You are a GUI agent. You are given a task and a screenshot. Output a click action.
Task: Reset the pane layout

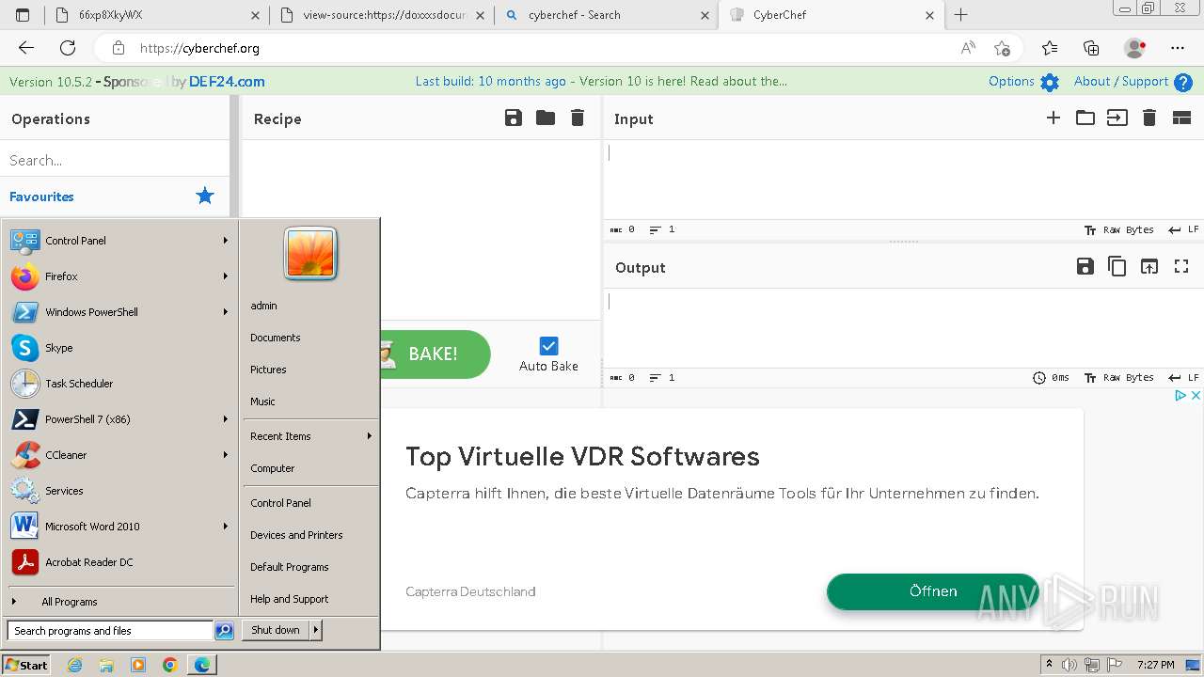click(x=1181, y=118)
